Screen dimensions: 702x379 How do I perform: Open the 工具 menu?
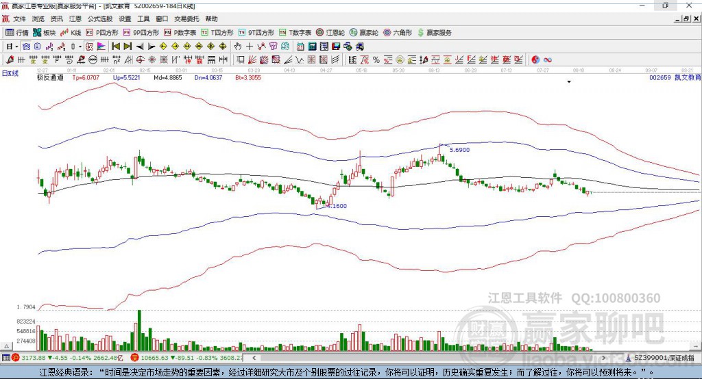[143, 18]
